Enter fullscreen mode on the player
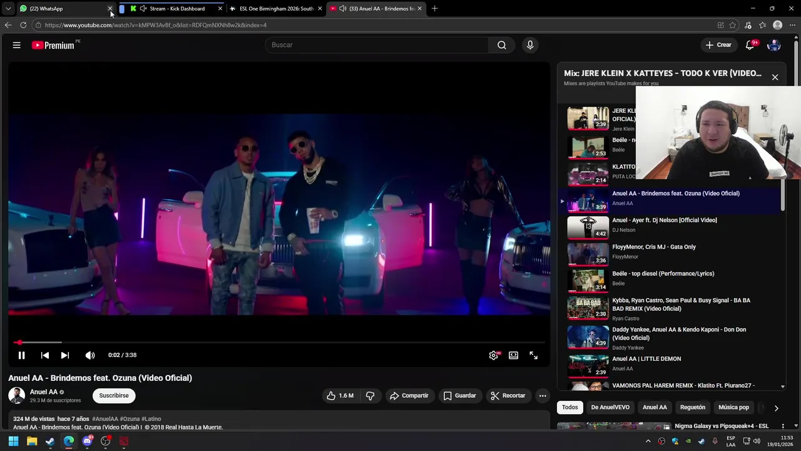Viewport: 801px width, 451px height. (x=534, y=355)
